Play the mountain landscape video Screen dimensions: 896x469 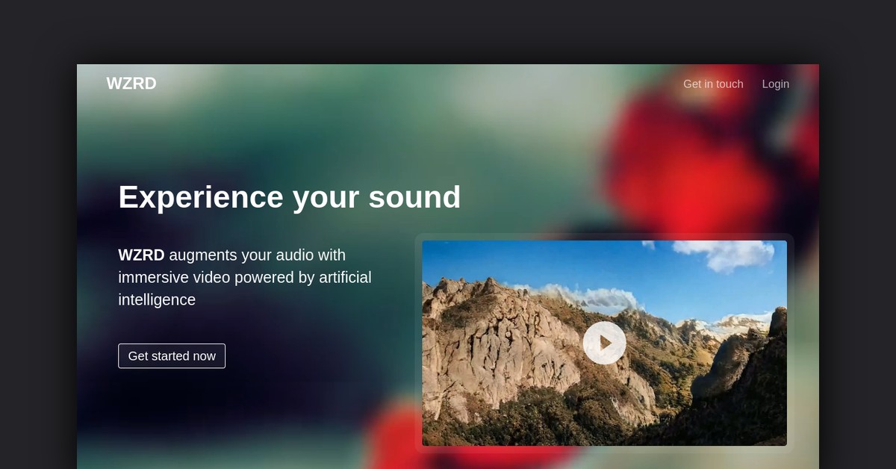point(604,343)
